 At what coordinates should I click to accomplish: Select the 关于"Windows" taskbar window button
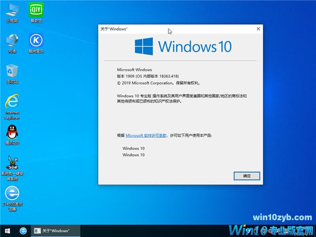(x=52, y=231)
